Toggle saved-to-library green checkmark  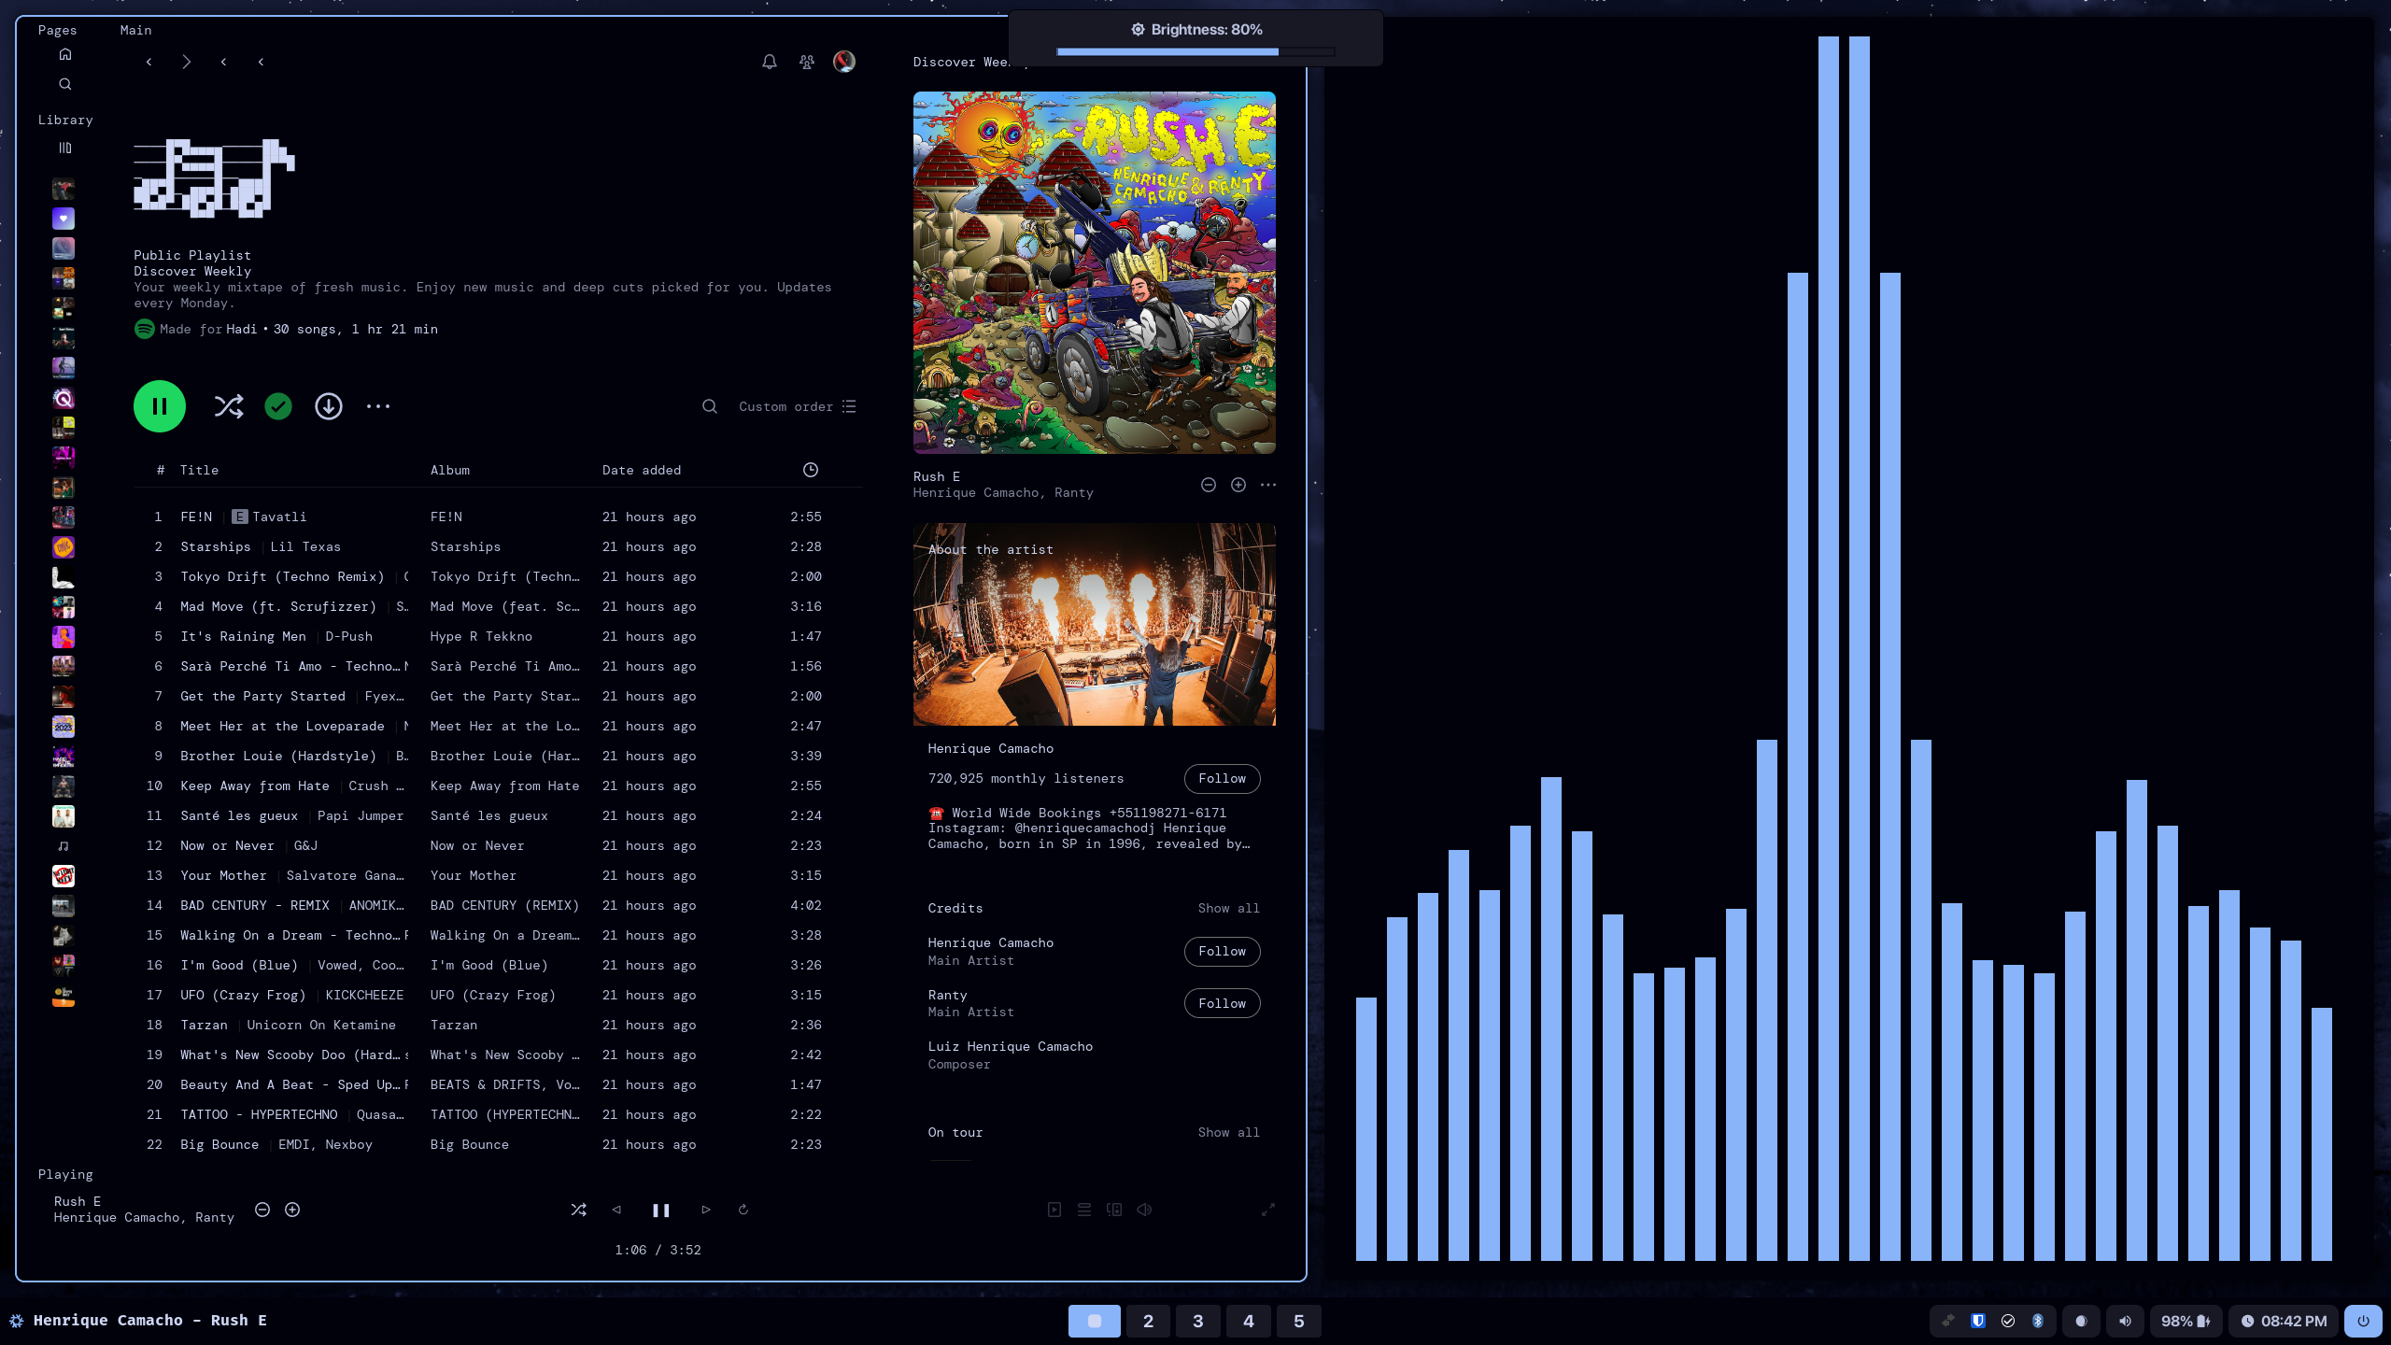tap(277, 406)
